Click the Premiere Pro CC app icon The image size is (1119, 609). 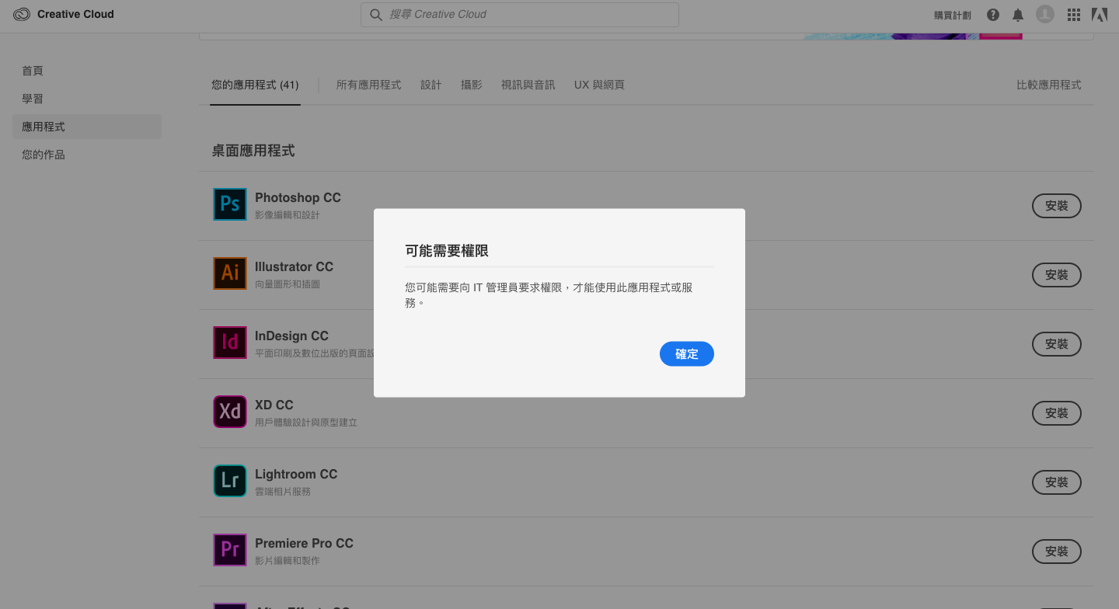[x=230, y=549]
